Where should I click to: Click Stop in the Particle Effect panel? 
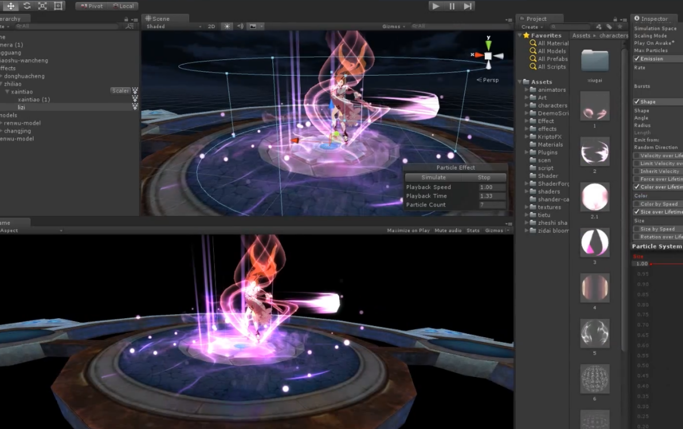pos(484,178)
